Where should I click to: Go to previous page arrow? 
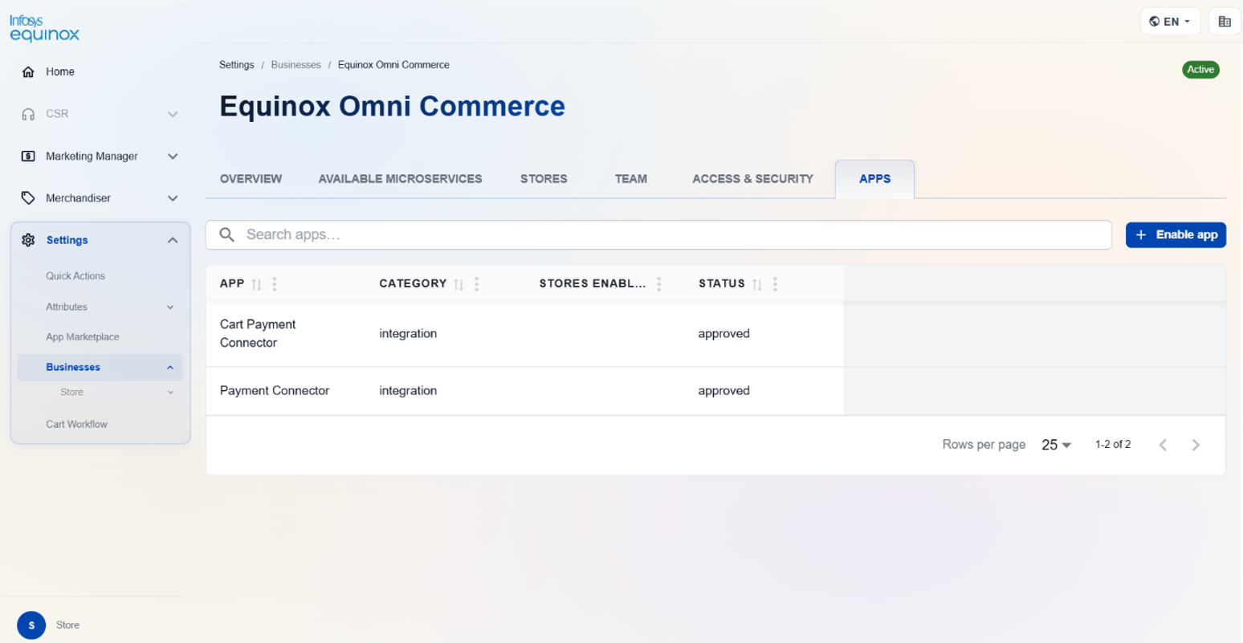[x=1163, y=445]
